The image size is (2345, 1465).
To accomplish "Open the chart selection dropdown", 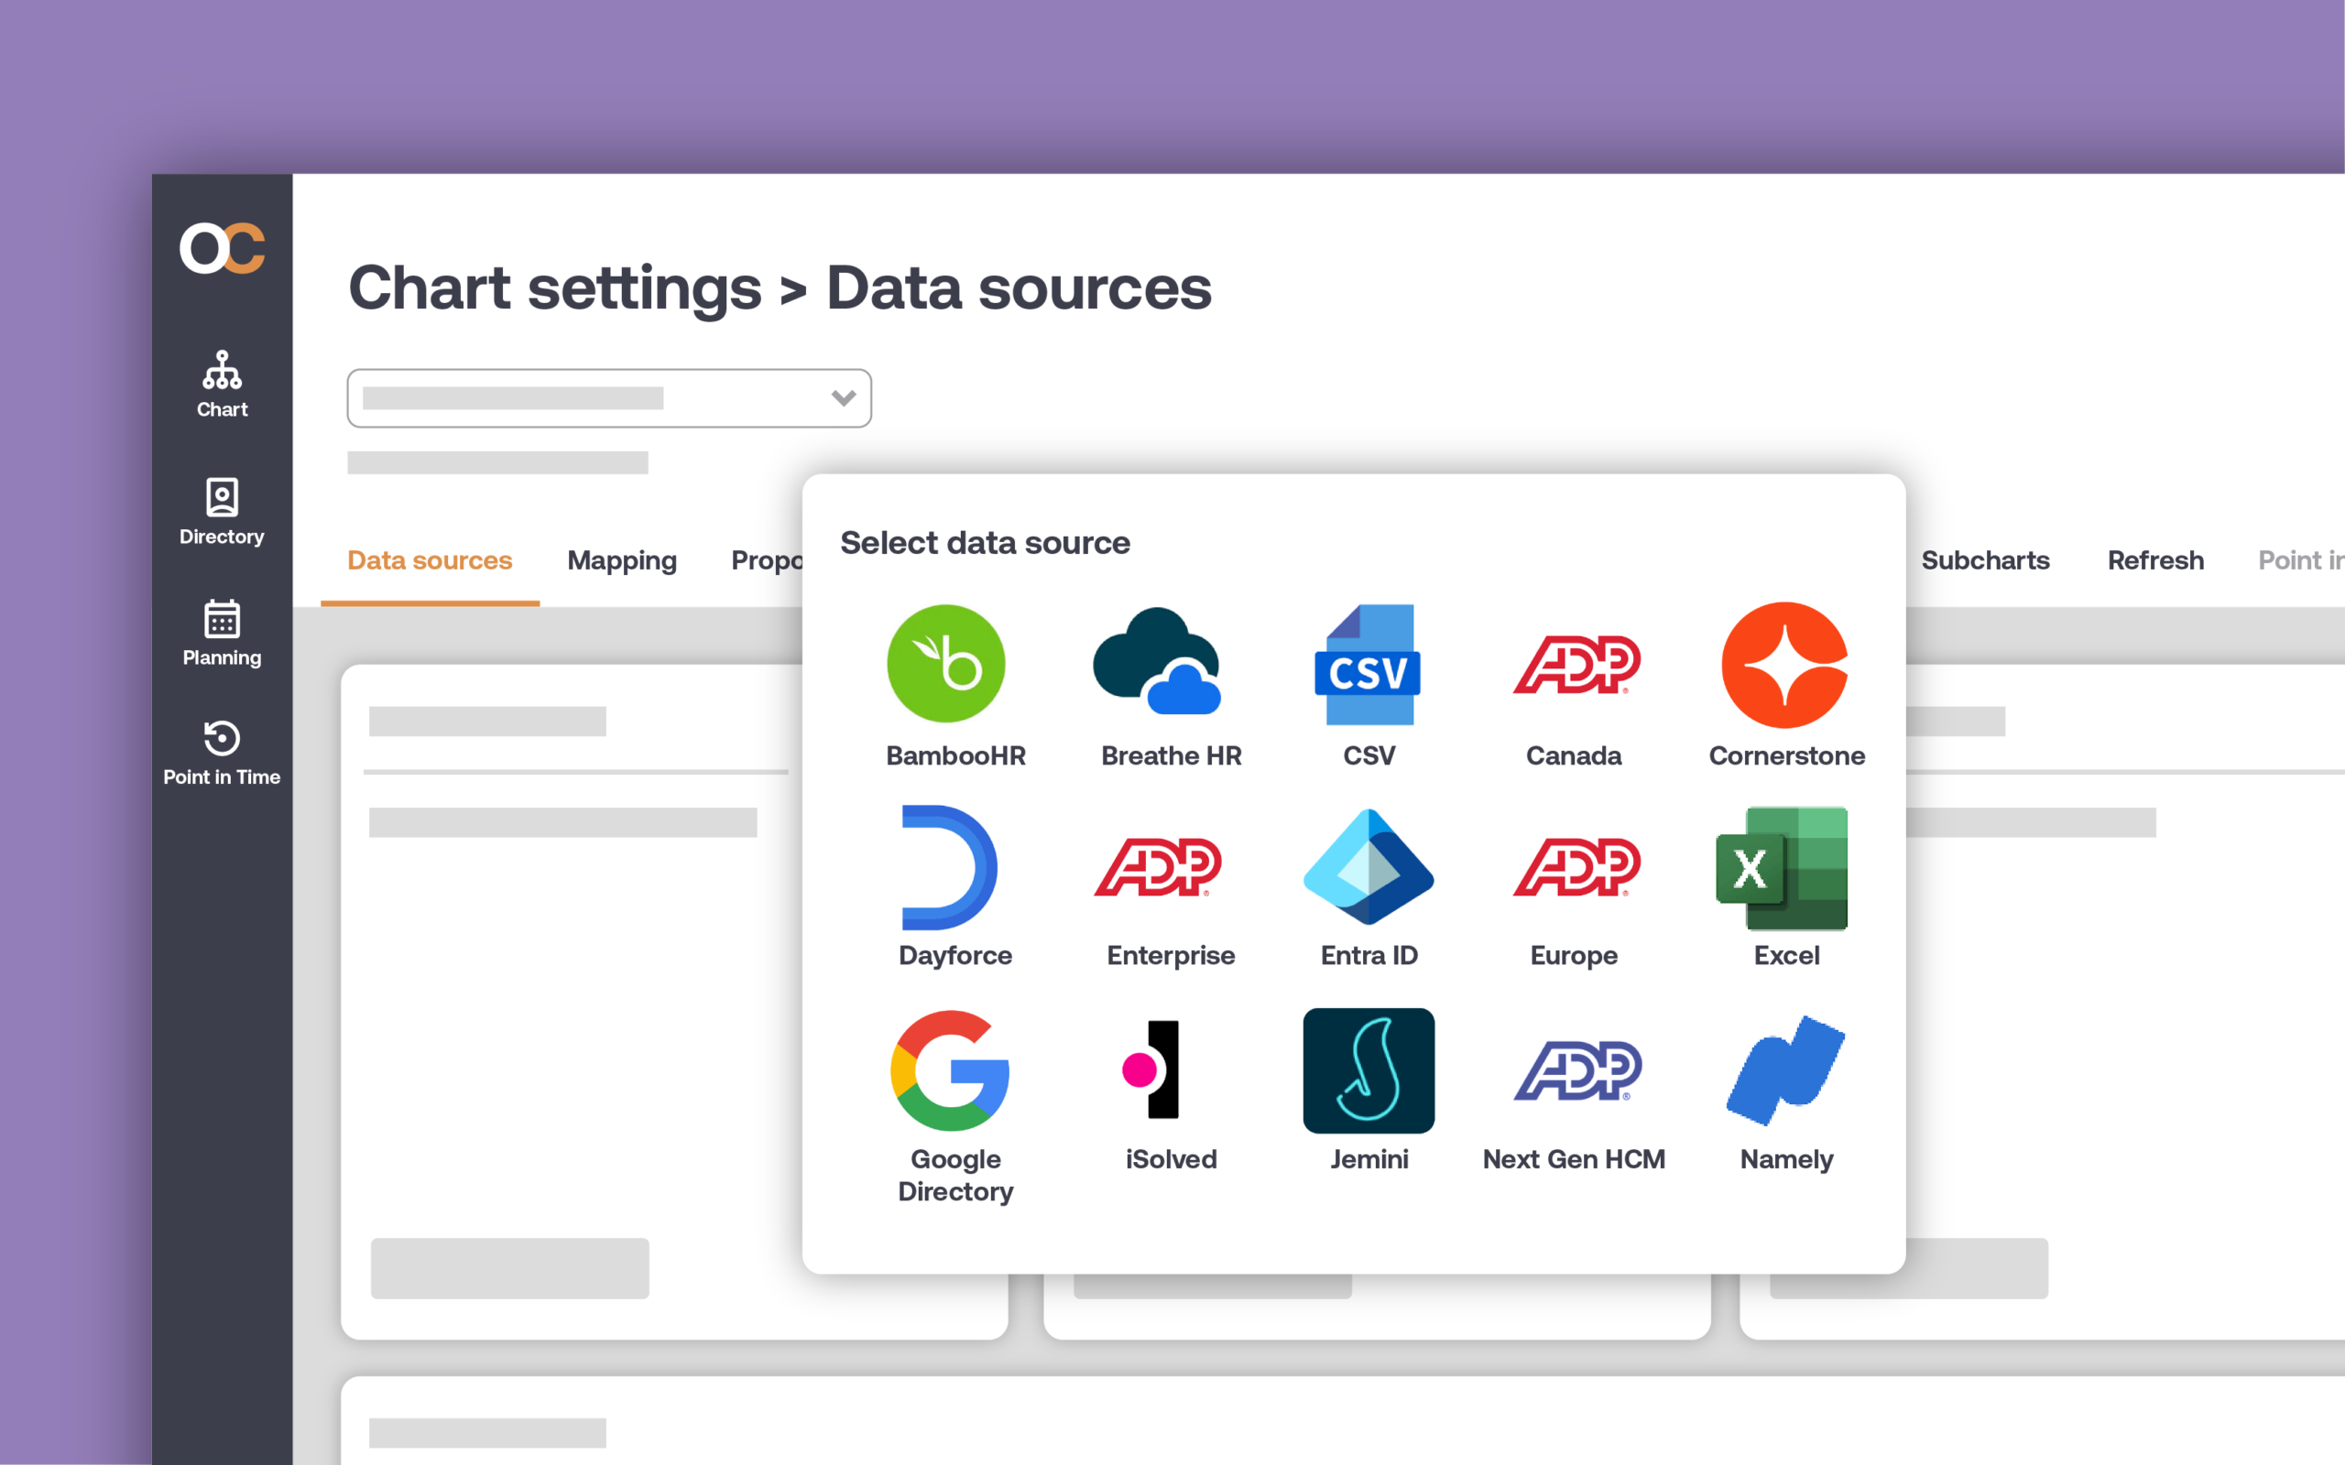I will point(608,398).
